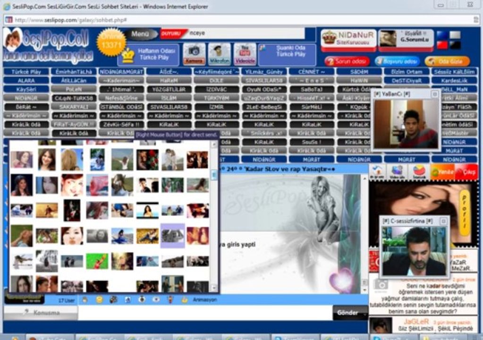
Task: Open the smiley emoticon picker
Action: (x=99, y=299)
